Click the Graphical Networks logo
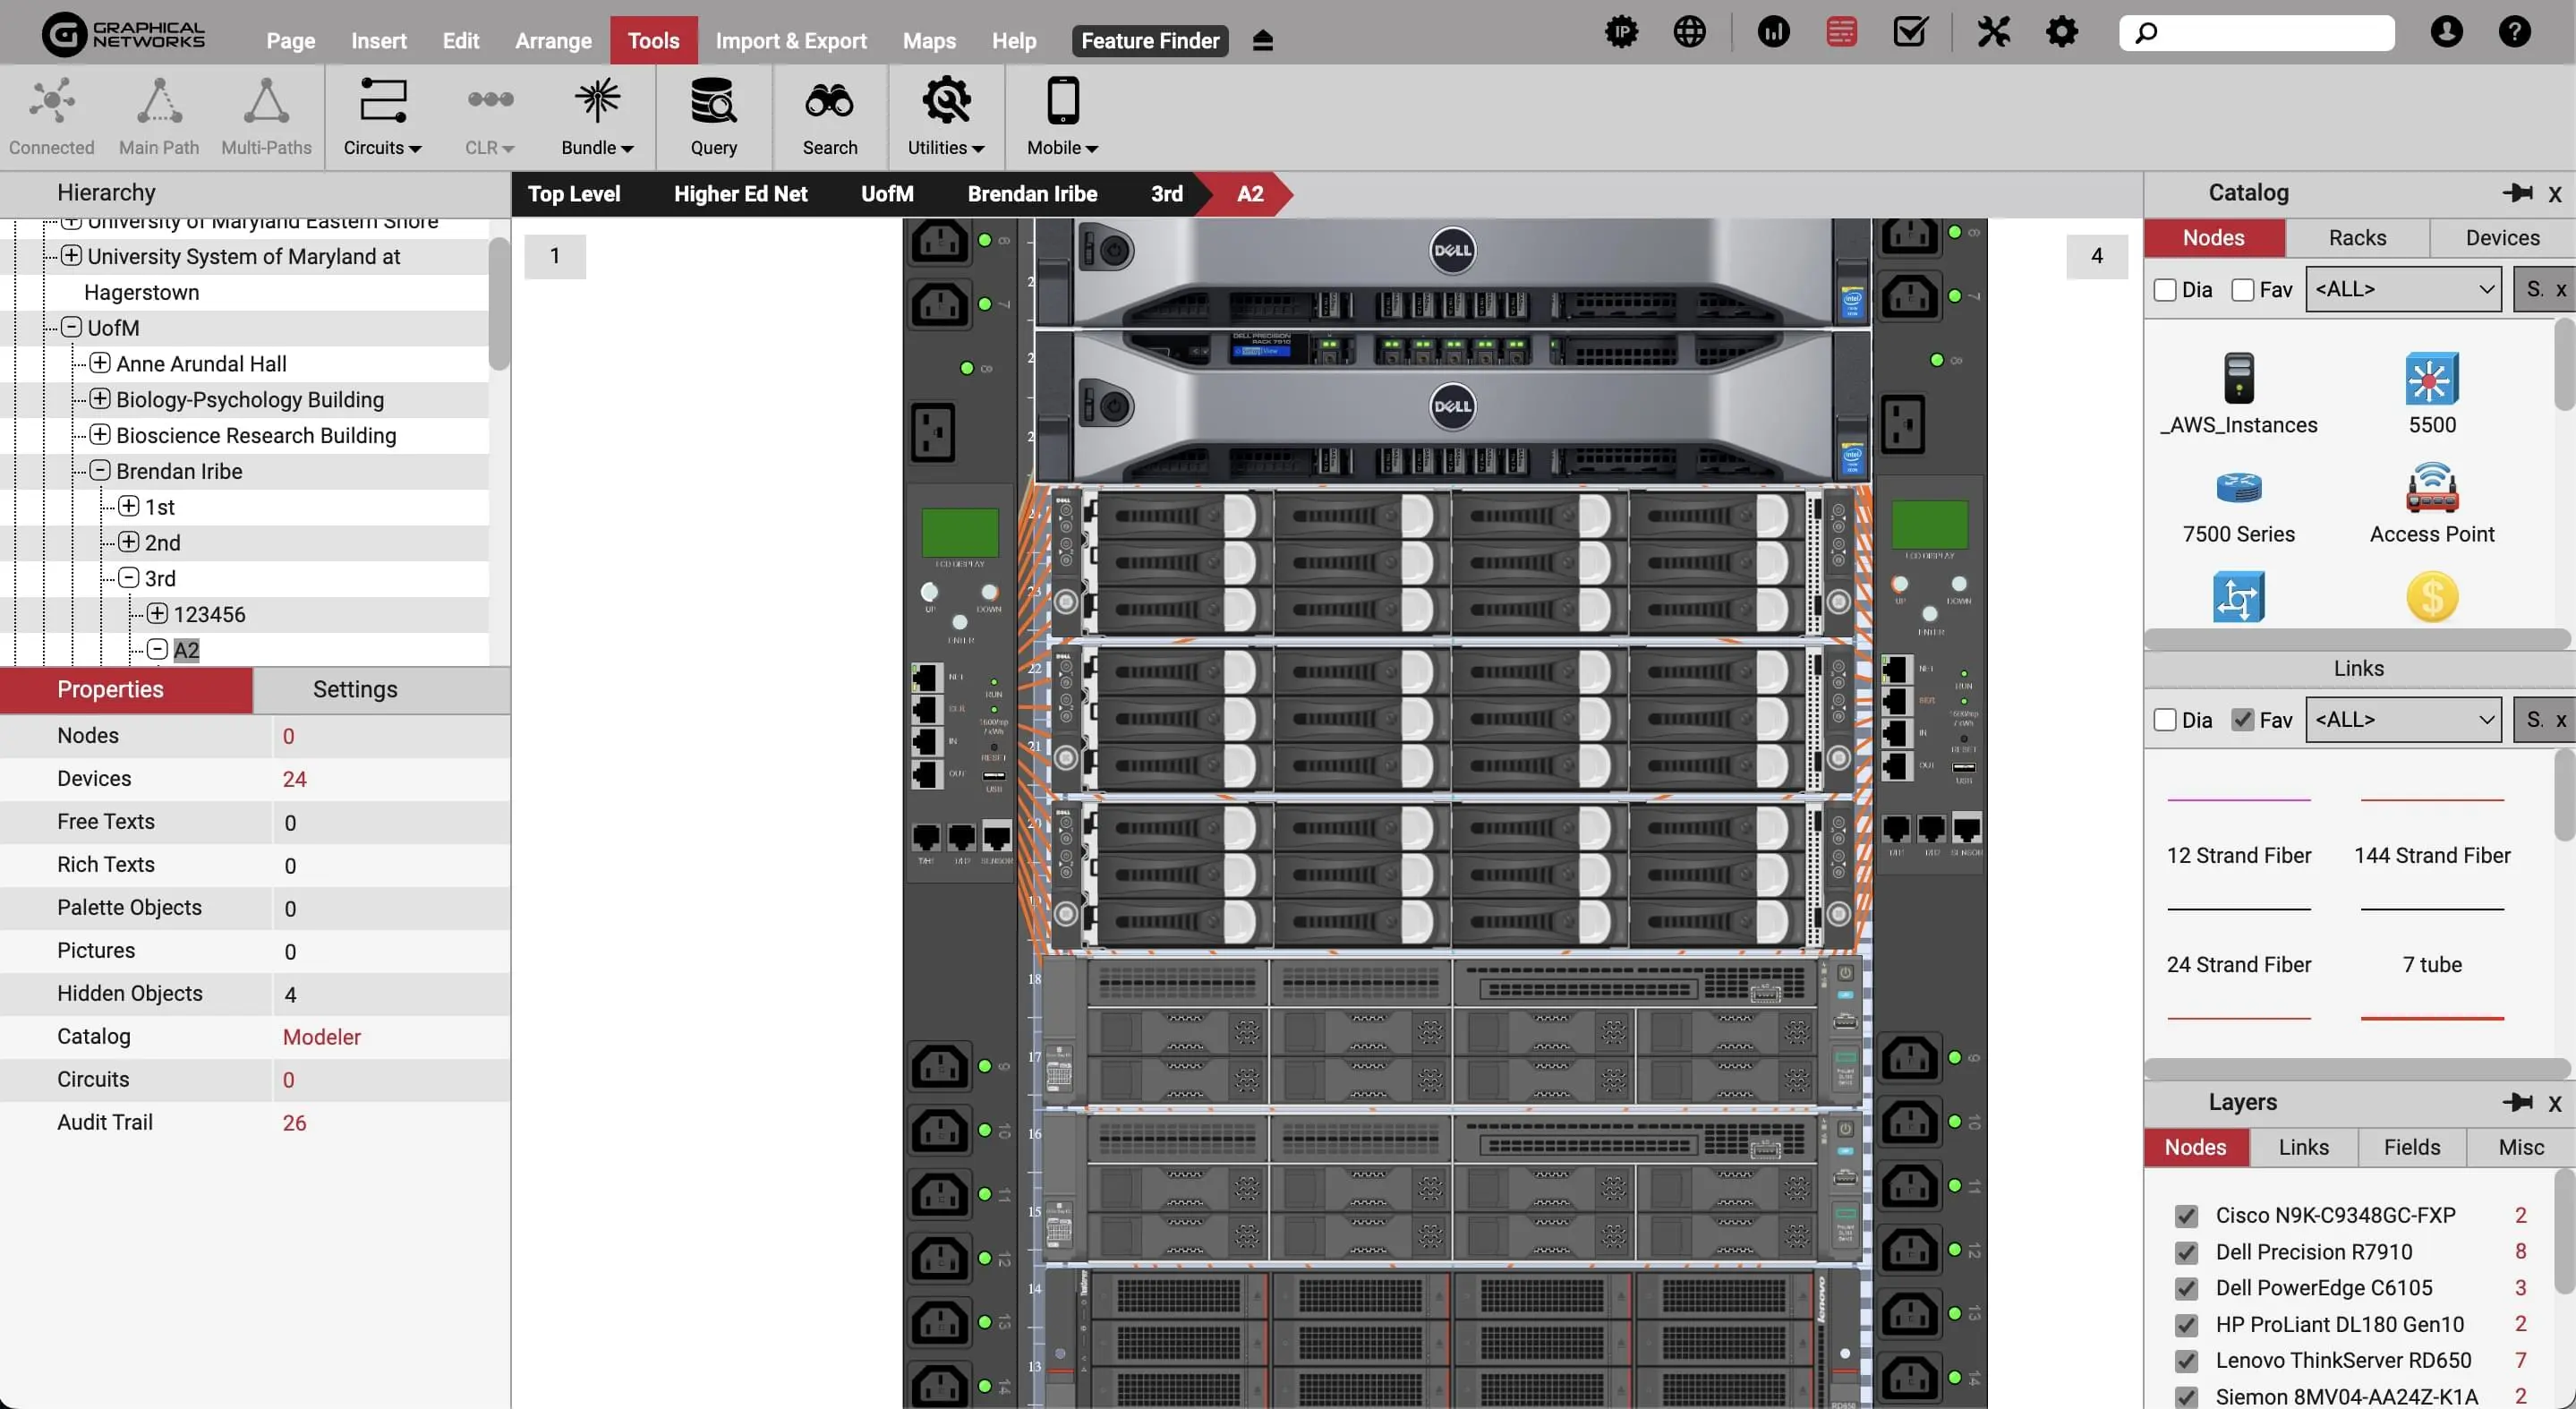The height and width of the screenshot is (1409, 2576). point(124,34)
